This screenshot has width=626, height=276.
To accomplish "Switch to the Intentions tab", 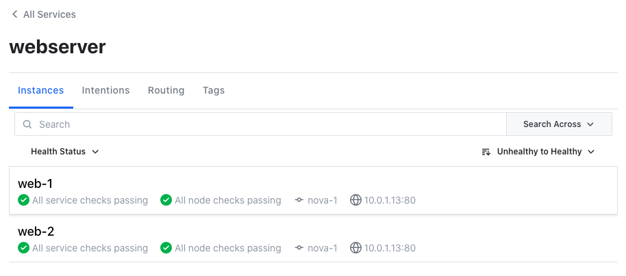I will pos(105,90).
